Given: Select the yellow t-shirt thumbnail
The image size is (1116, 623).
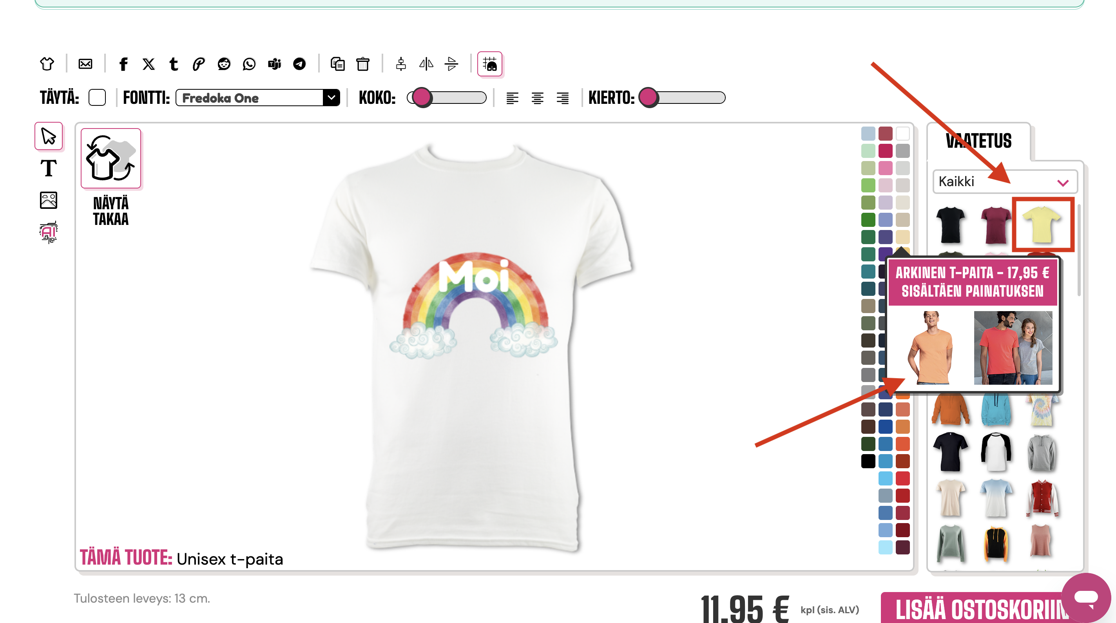Looking at the screenshot, I should pos(1042,225).
